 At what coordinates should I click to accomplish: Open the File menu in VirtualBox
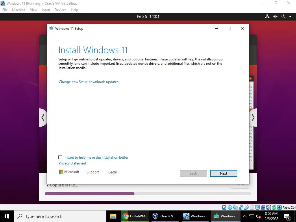[5, 10]
